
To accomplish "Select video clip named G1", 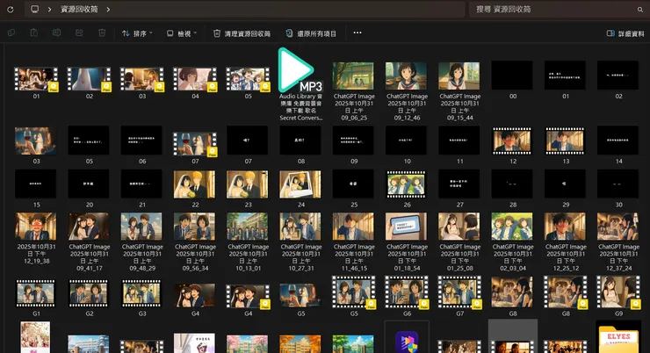I will 36,297.
